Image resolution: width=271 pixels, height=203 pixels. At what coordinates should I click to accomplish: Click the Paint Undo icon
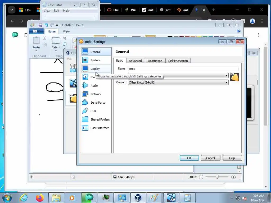pos(46,25)
